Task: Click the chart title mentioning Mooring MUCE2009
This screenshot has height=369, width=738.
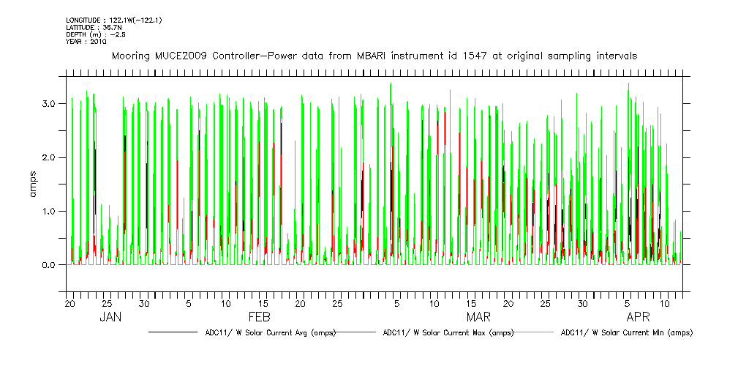Action: pos(374,56)
